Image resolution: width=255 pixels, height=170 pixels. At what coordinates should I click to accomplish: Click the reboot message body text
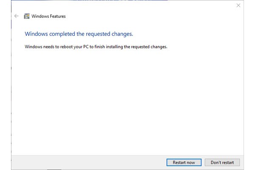coord(96,47)
